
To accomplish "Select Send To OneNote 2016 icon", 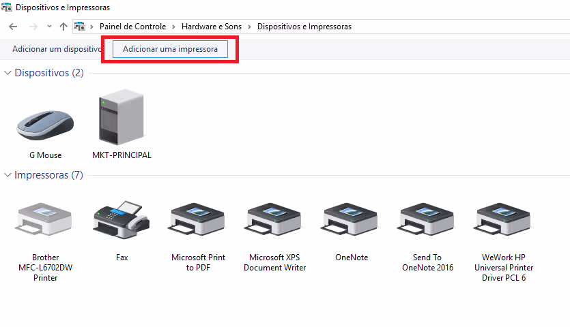I will click(426, 219).
